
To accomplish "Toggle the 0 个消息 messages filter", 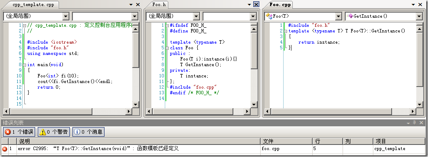I will tap(88, 132).
